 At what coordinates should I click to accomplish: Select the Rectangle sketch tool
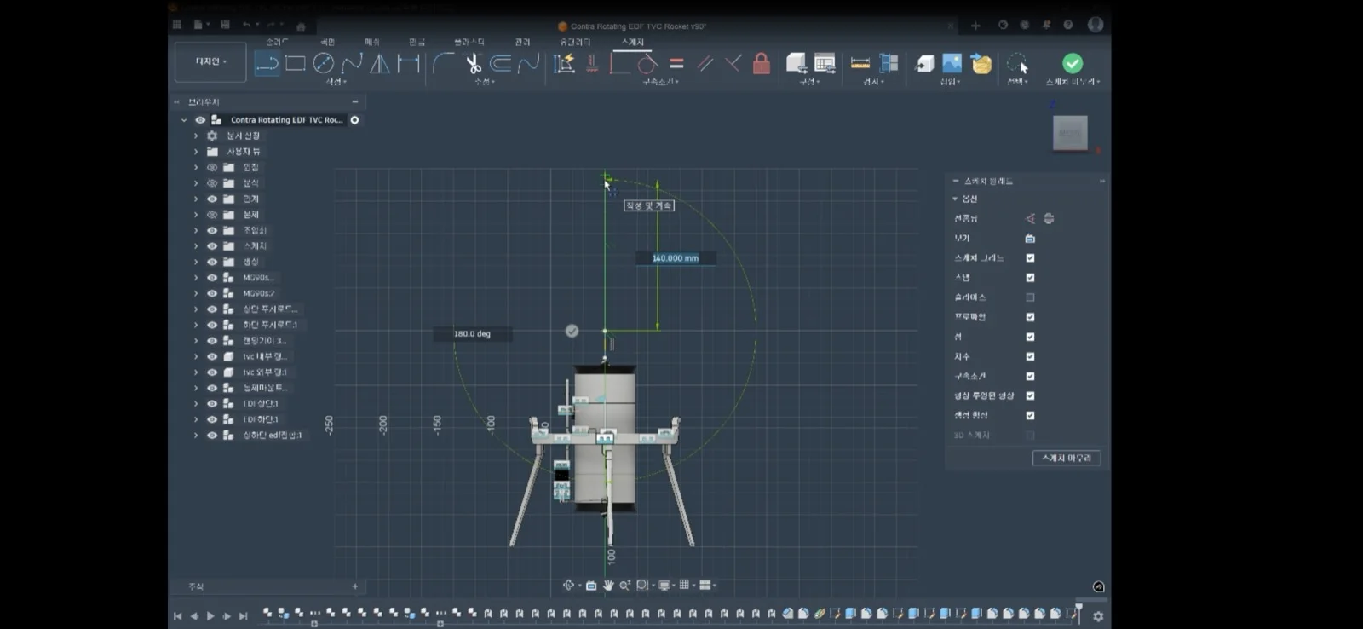pyautogui.click(x=296, y=63)
